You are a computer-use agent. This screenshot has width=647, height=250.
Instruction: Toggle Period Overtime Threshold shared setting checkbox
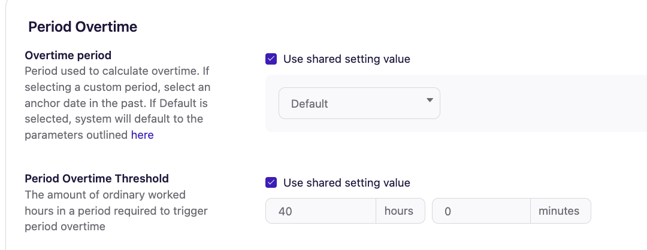[271, 182]
